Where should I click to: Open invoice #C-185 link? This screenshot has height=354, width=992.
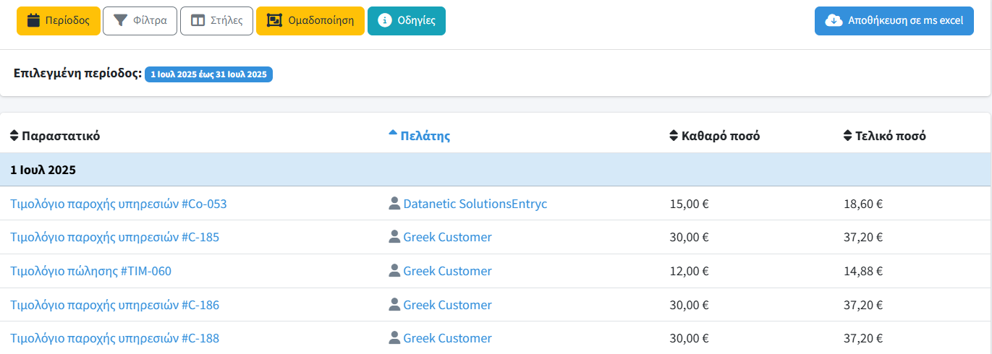pos(114,237)
